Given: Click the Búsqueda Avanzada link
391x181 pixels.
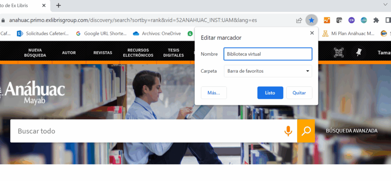Looking at the screenshot, I should point(351,131).
